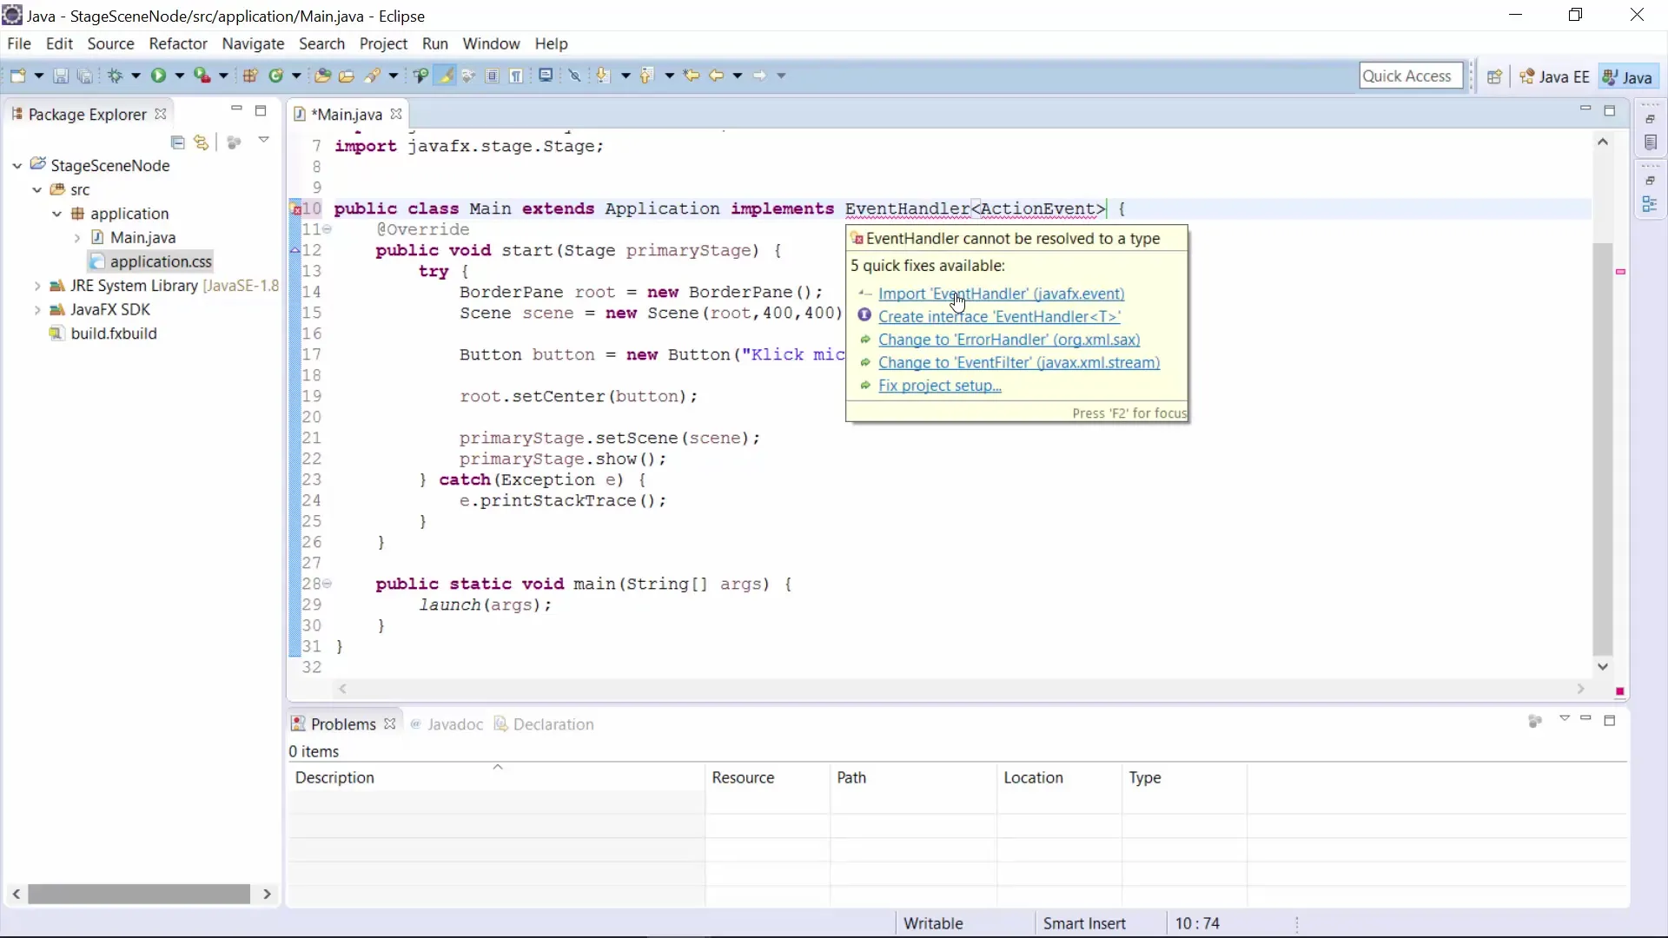1668x938 pixels.
Task: Open the Project menu
Action: pos(383,43)
